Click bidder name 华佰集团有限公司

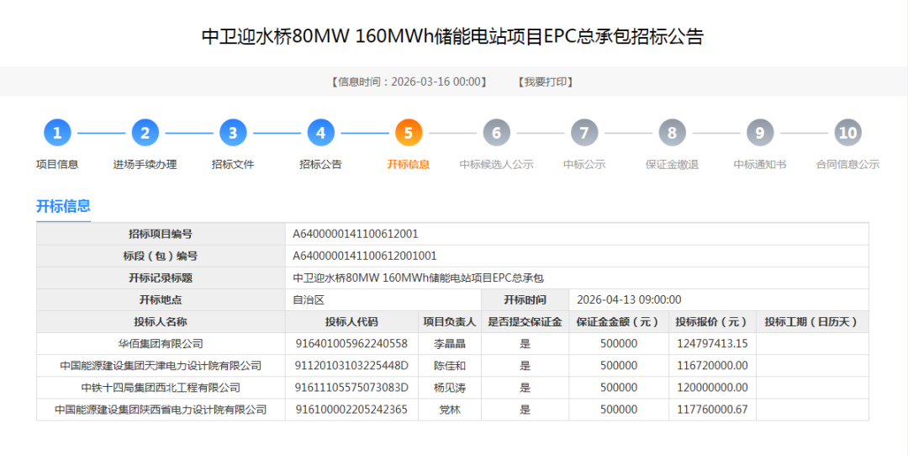click(x=161, y=344)
